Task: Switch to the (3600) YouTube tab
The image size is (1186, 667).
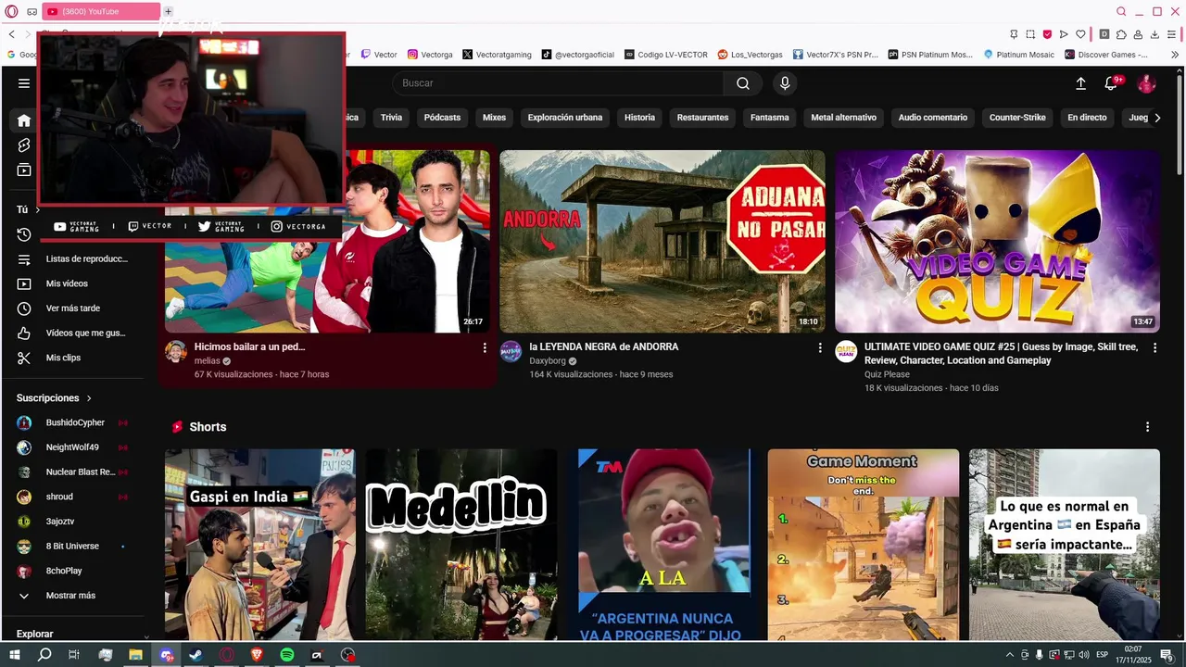Action: [x=101, y=11]
